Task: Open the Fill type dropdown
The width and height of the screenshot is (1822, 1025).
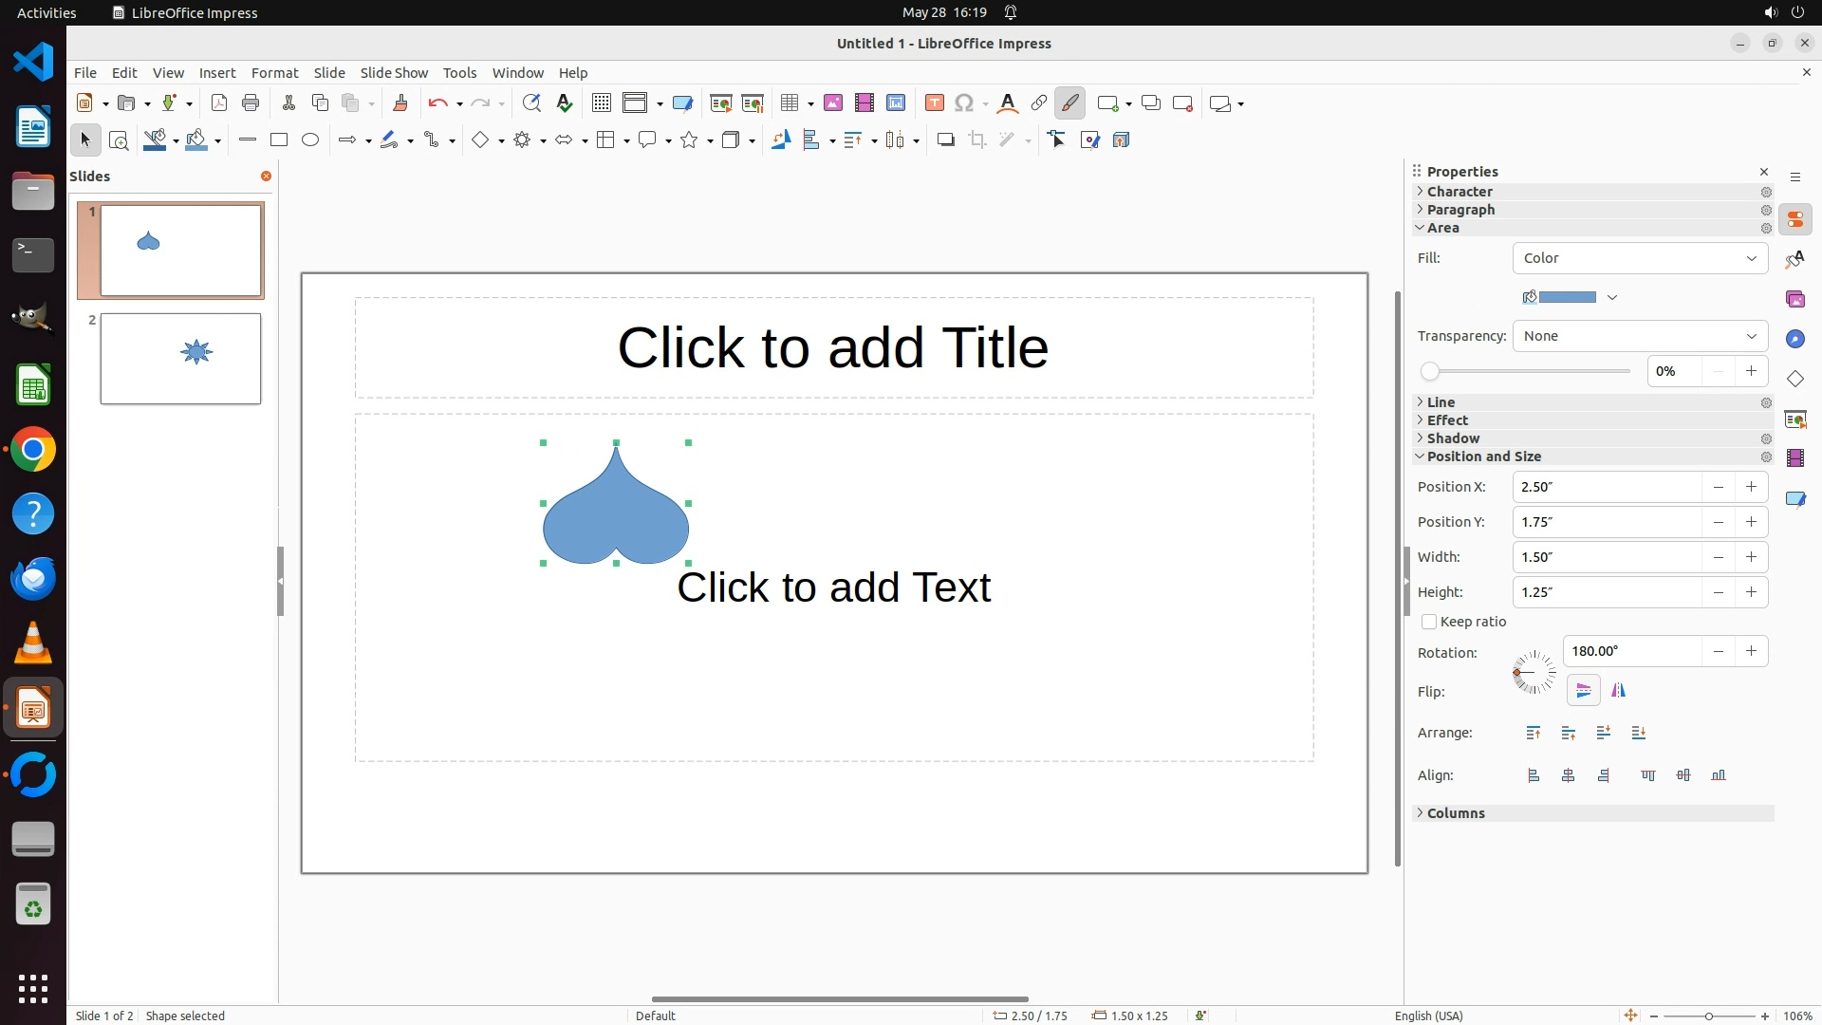Action: click(x=1640, y=258)
